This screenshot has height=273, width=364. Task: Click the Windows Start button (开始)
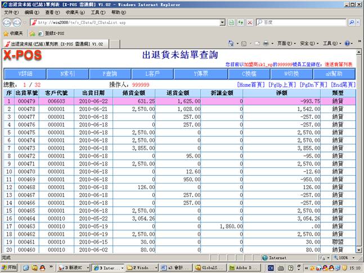10,267
